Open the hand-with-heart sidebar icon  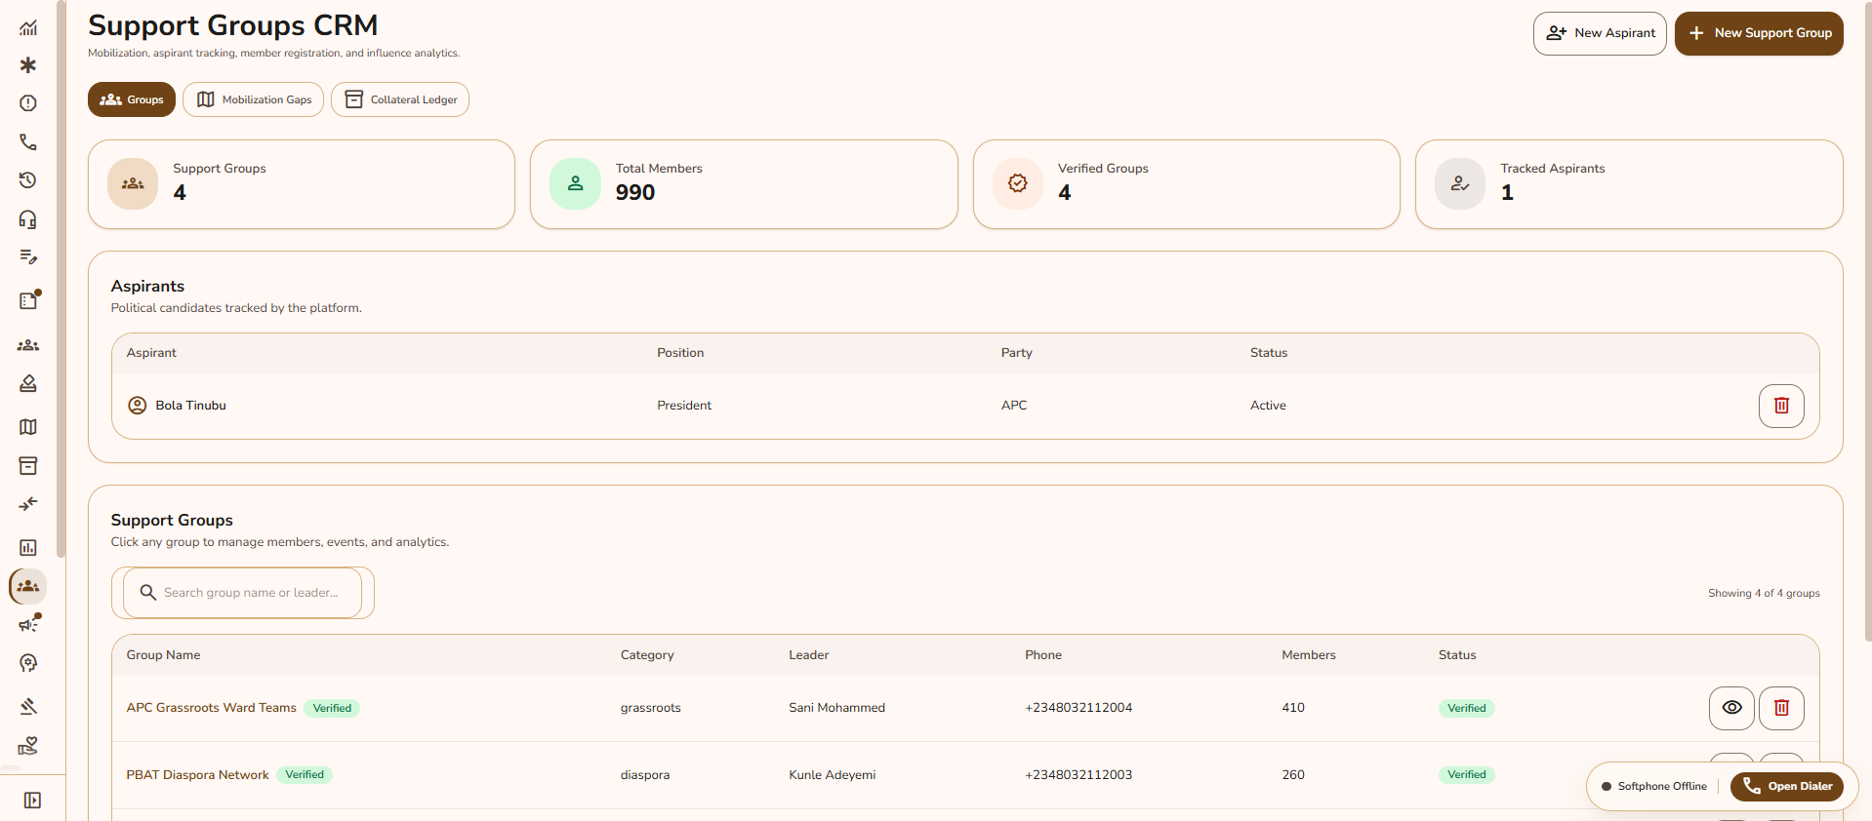(x=28, y=746)
